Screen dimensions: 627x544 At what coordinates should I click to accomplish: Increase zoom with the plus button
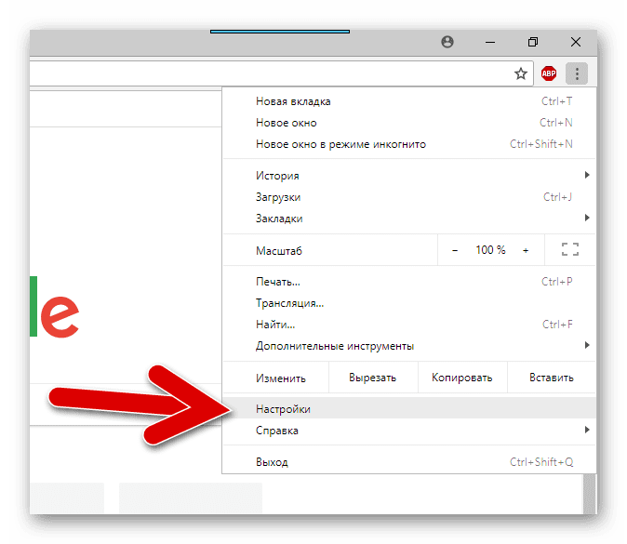coord(526,250)
